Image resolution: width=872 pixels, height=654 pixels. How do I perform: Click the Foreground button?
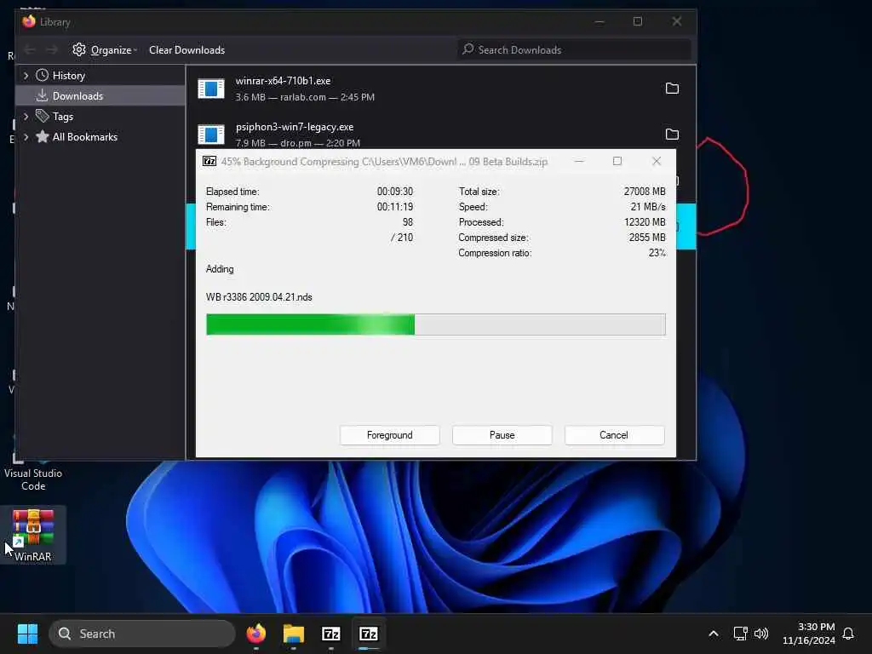(390, 435)
